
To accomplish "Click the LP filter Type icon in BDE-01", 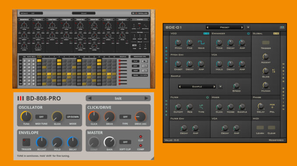I will pyautogui.click(x=201, y=106).
